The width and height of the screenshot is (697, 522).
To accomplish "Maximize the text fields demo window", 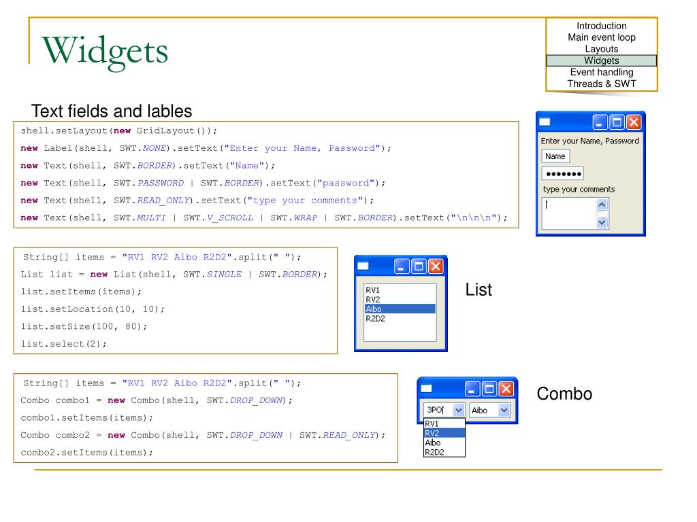I will (617, 122).
